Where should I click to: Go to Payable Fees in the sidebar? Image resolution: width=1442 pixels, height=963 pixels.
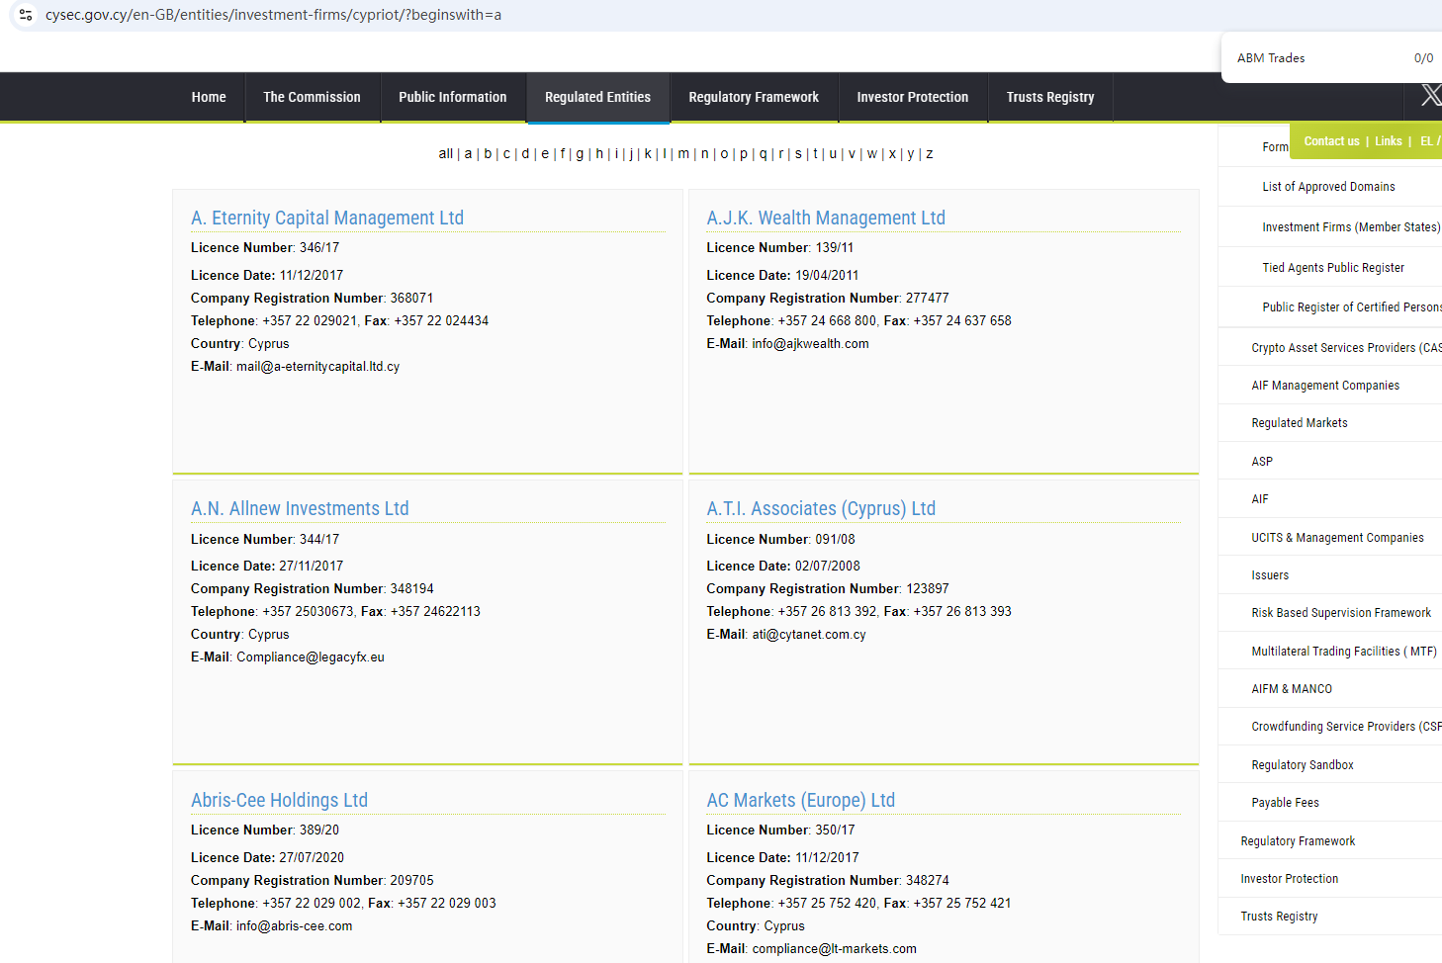point(1285,803)
